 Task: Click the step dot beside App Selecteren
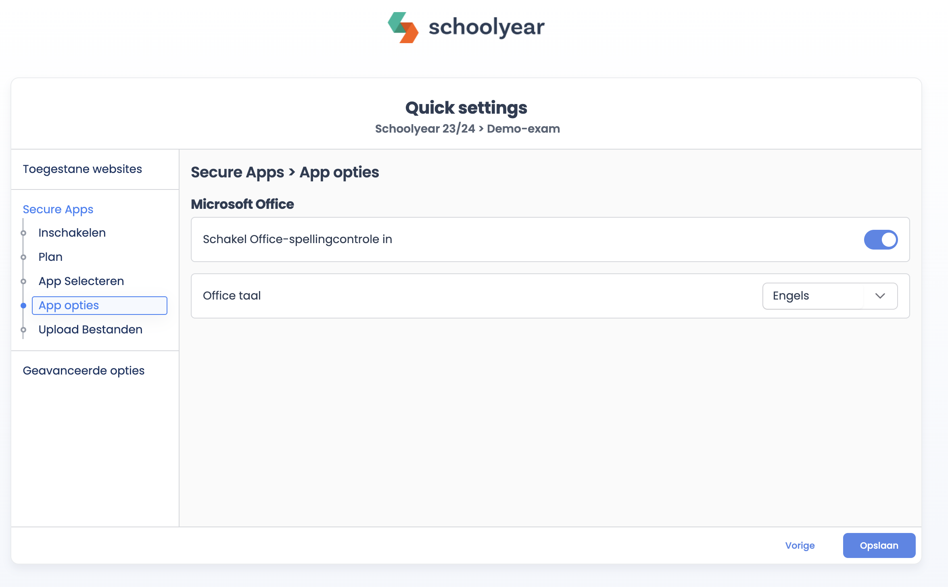coord(23,281)
